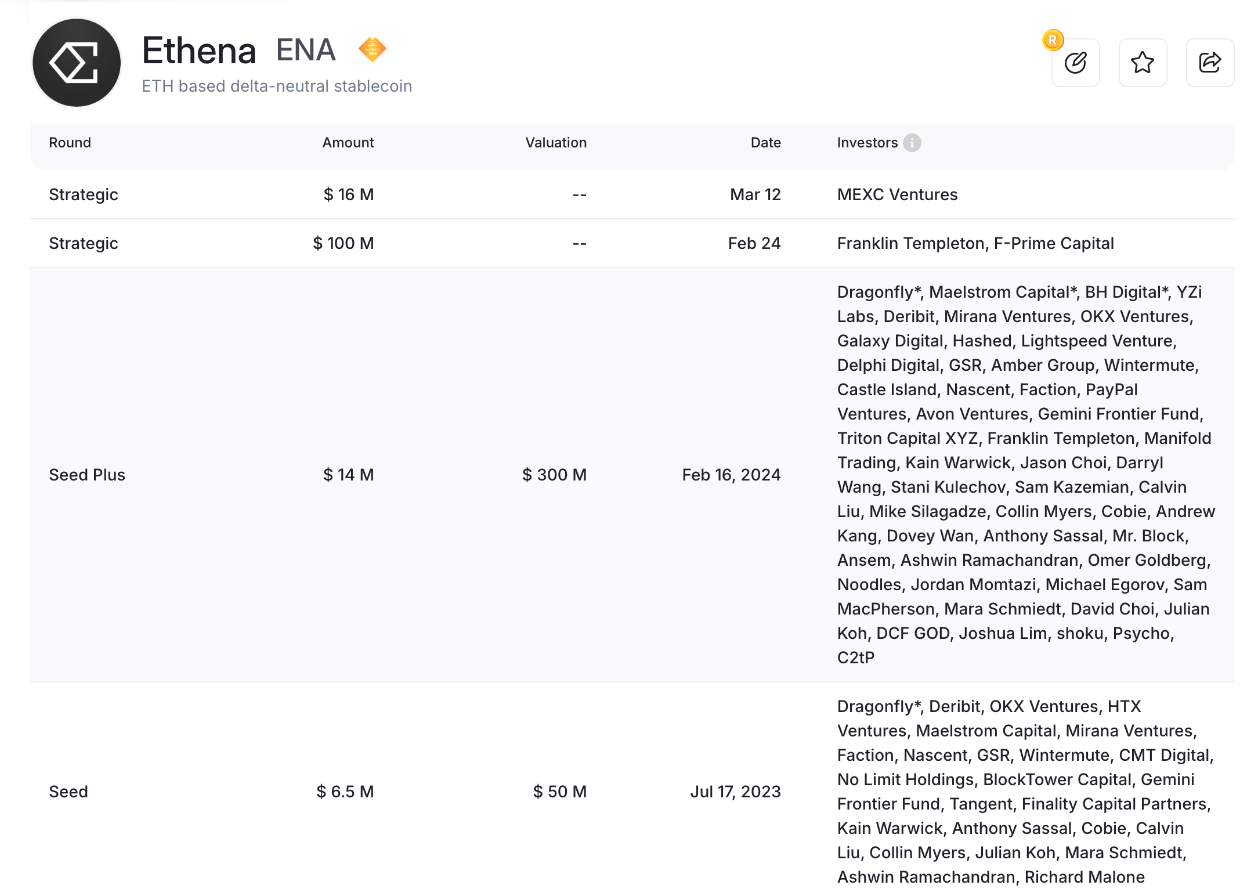
Task: Click the share icon button
Action: [x=1210, y=63]
